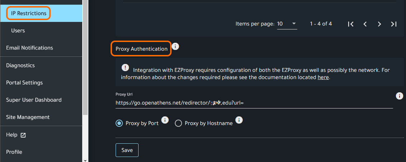Viewport: 406px width, 162px height.
Task: Open IP Restrictions in the sidebar
Action: click(x=29, y=13)
